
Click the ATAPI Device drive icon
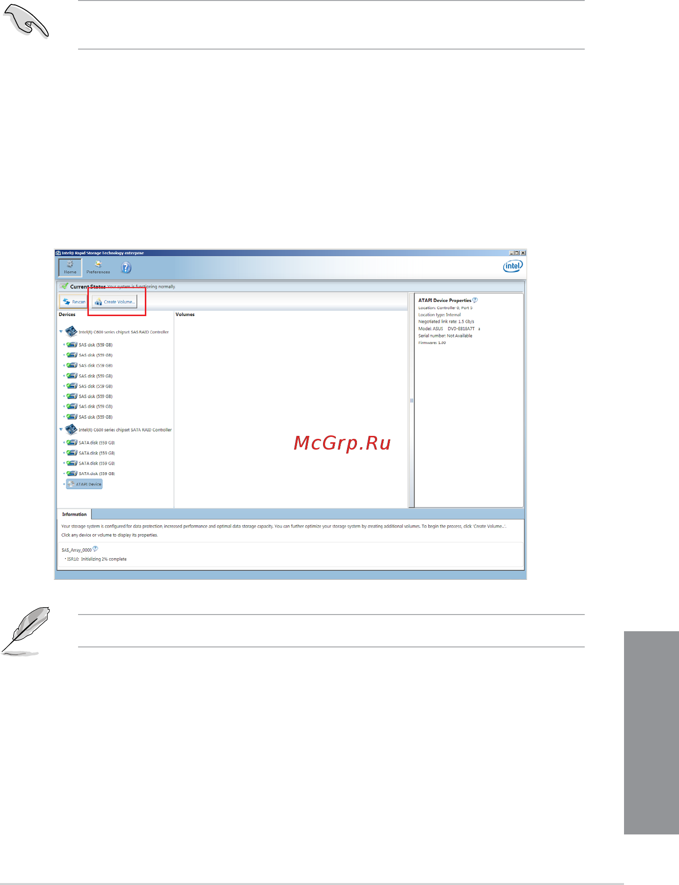point(71,484)
